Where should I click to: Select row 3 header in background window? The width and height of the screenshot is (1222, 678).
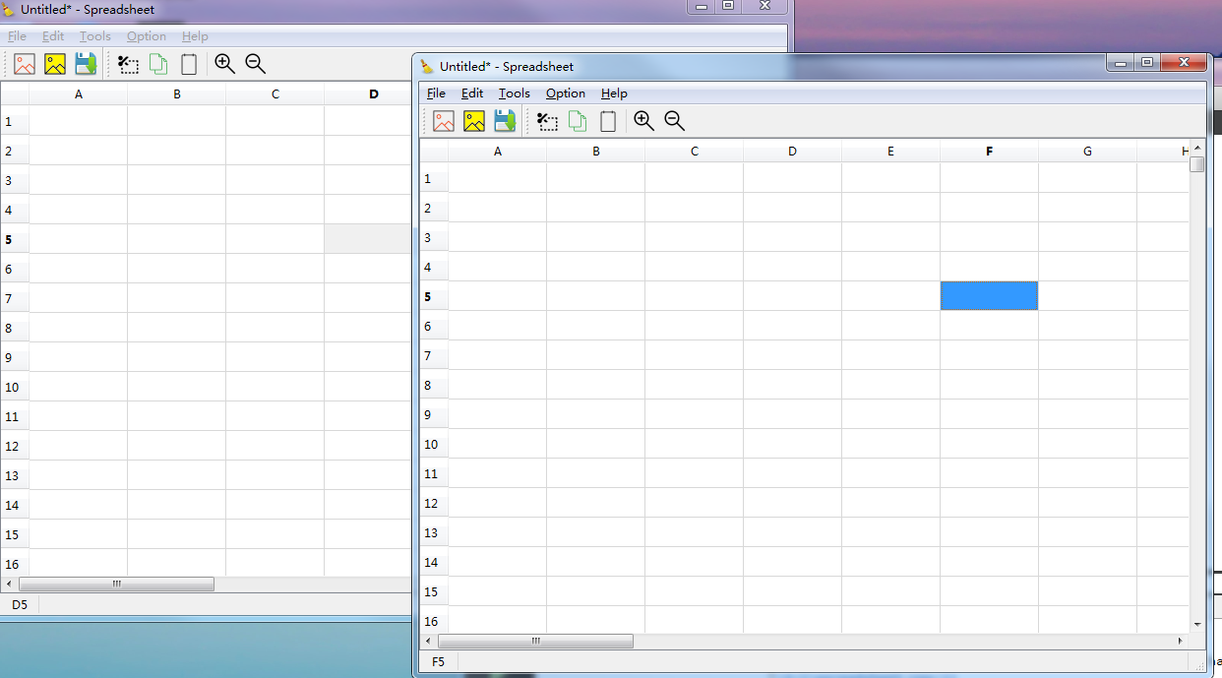pos(15,180)
